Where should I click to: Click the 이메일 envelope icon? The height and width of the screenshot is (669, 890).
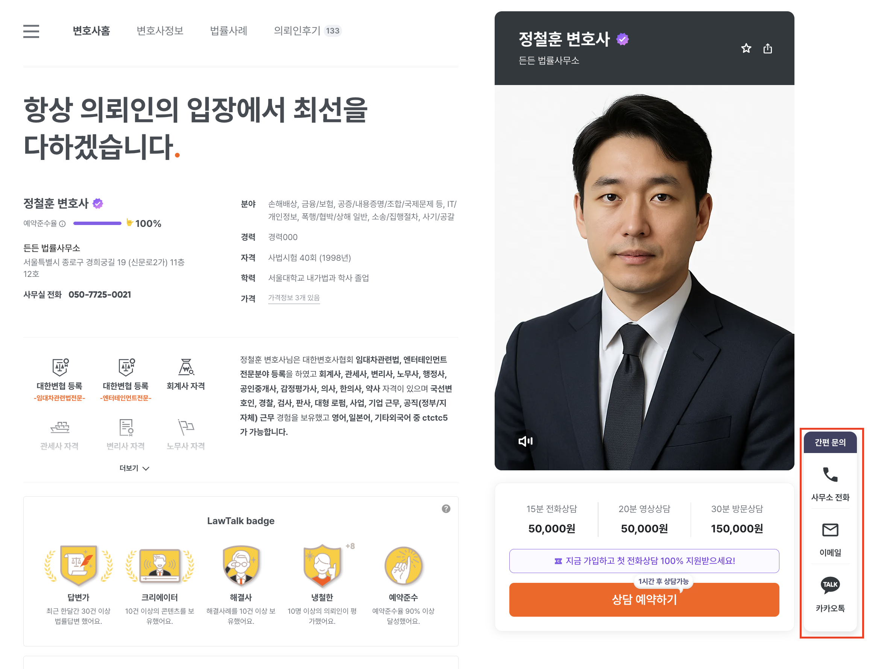pyautogui.click(x=830, y=530)
